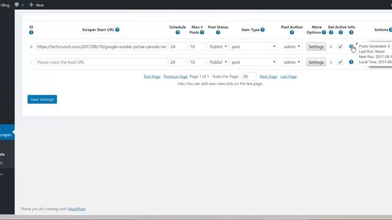392x220 pixels.
Task: Open Post Author dropdown in empty feed row
Action: 292,62
